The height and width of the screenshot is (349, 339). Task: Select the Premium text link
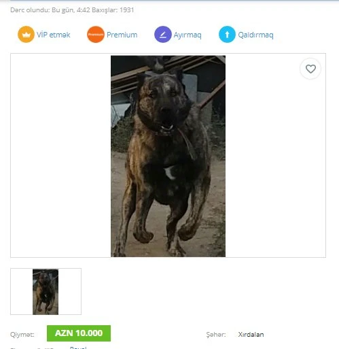click(122, 35)
